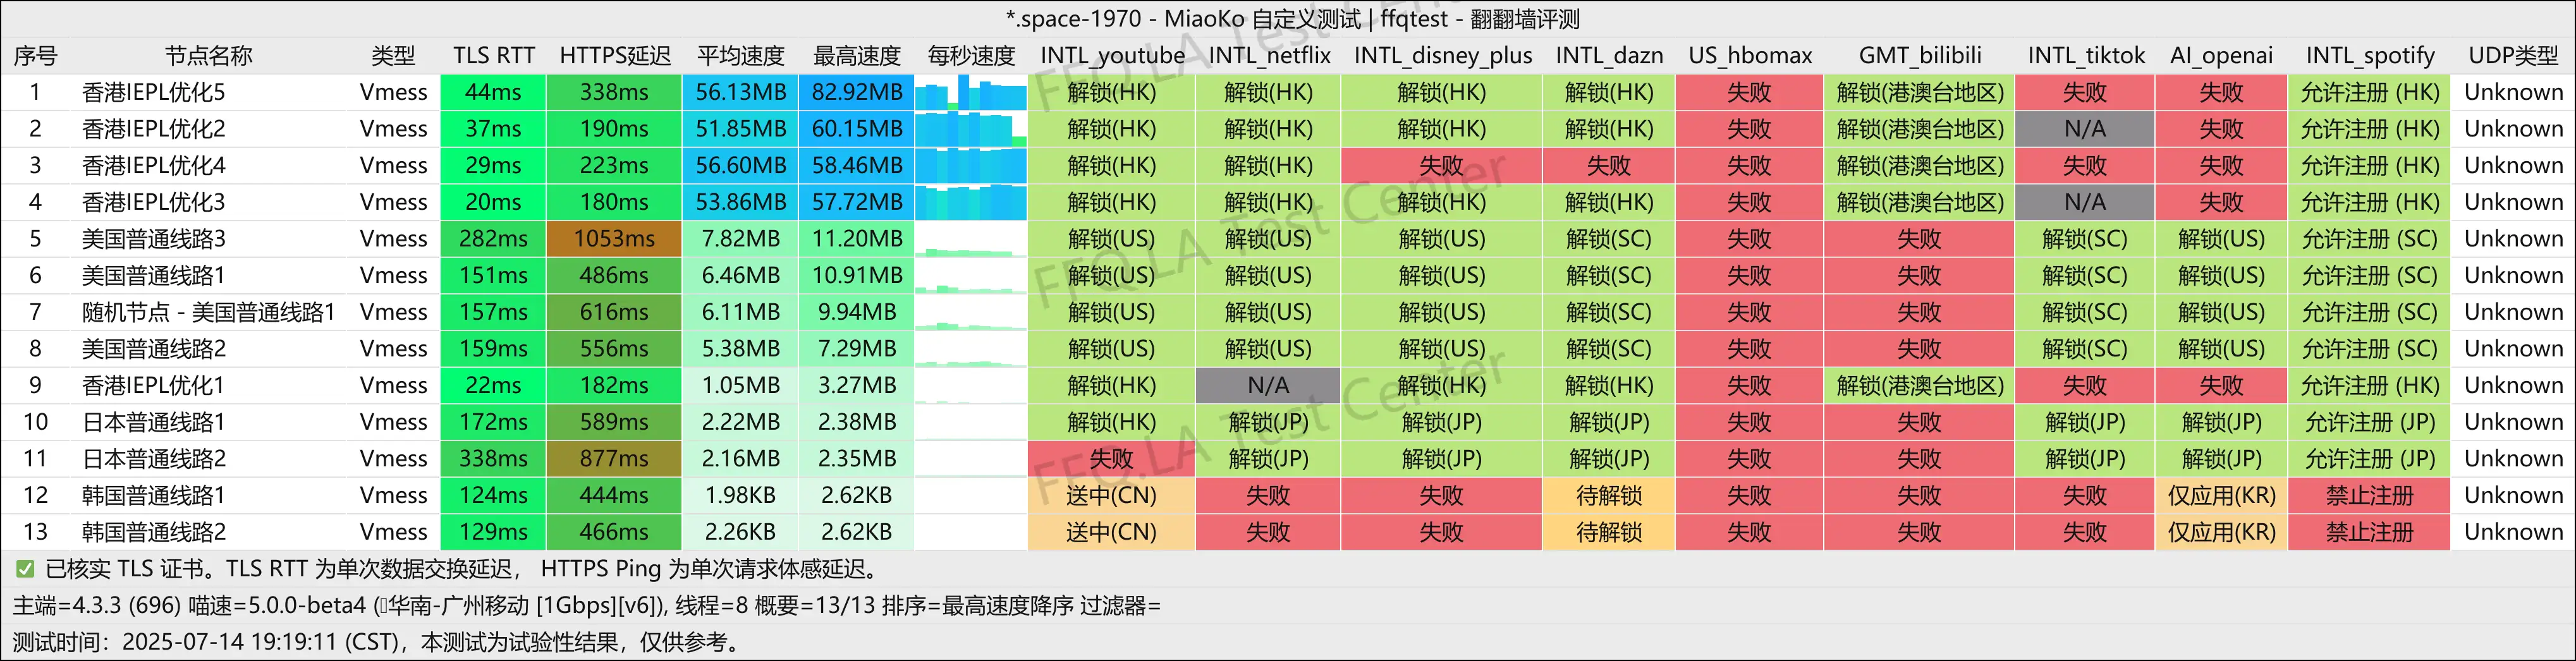Click per-second speed graph for 香港IEPL优化5
The width and height of the screenshot is (2576, 661).
[971, 93]
